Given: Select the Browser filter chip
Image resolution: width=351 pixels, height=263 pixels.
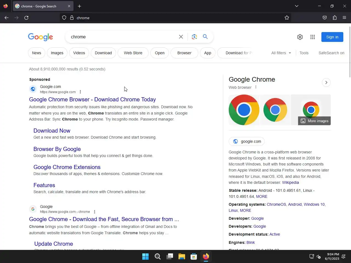Looking at the screenshot, I should coord(184,53).
